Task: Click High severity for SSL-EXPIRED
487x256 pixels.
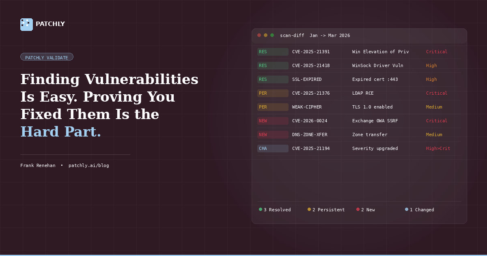Action: pyautogui.click(x=431, y=79)
